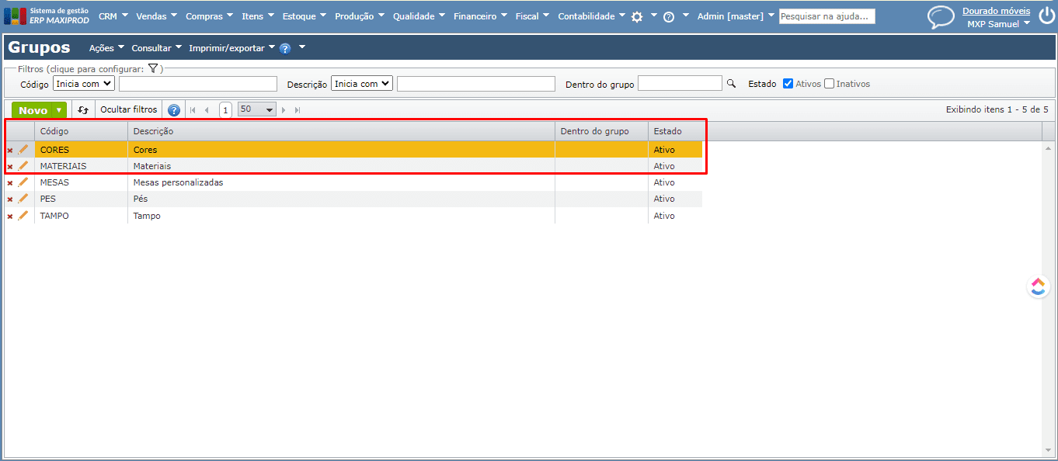
Task: Click the green Novo button
Action: tap(33, 110)
